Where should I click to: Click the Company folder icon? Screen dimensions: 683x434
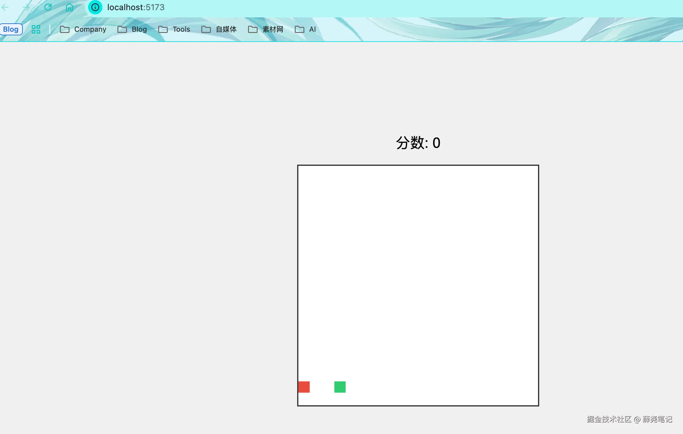pos(64,29)
